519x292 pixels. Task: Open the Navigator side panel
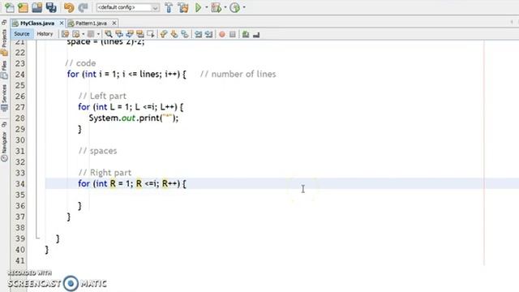click(4, 146)
